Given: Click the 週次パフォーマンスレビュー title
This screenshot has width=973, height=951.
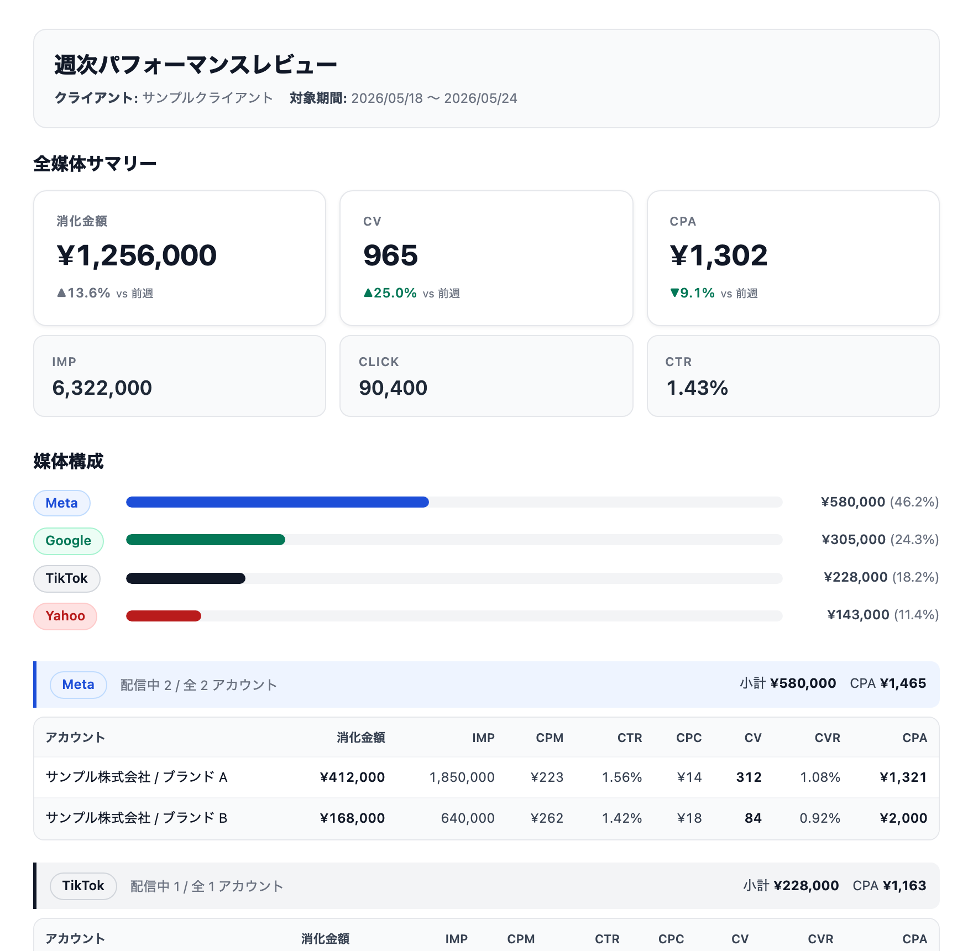Looking at the screenshot, I should pyautogui.click(x=196, y=65).
